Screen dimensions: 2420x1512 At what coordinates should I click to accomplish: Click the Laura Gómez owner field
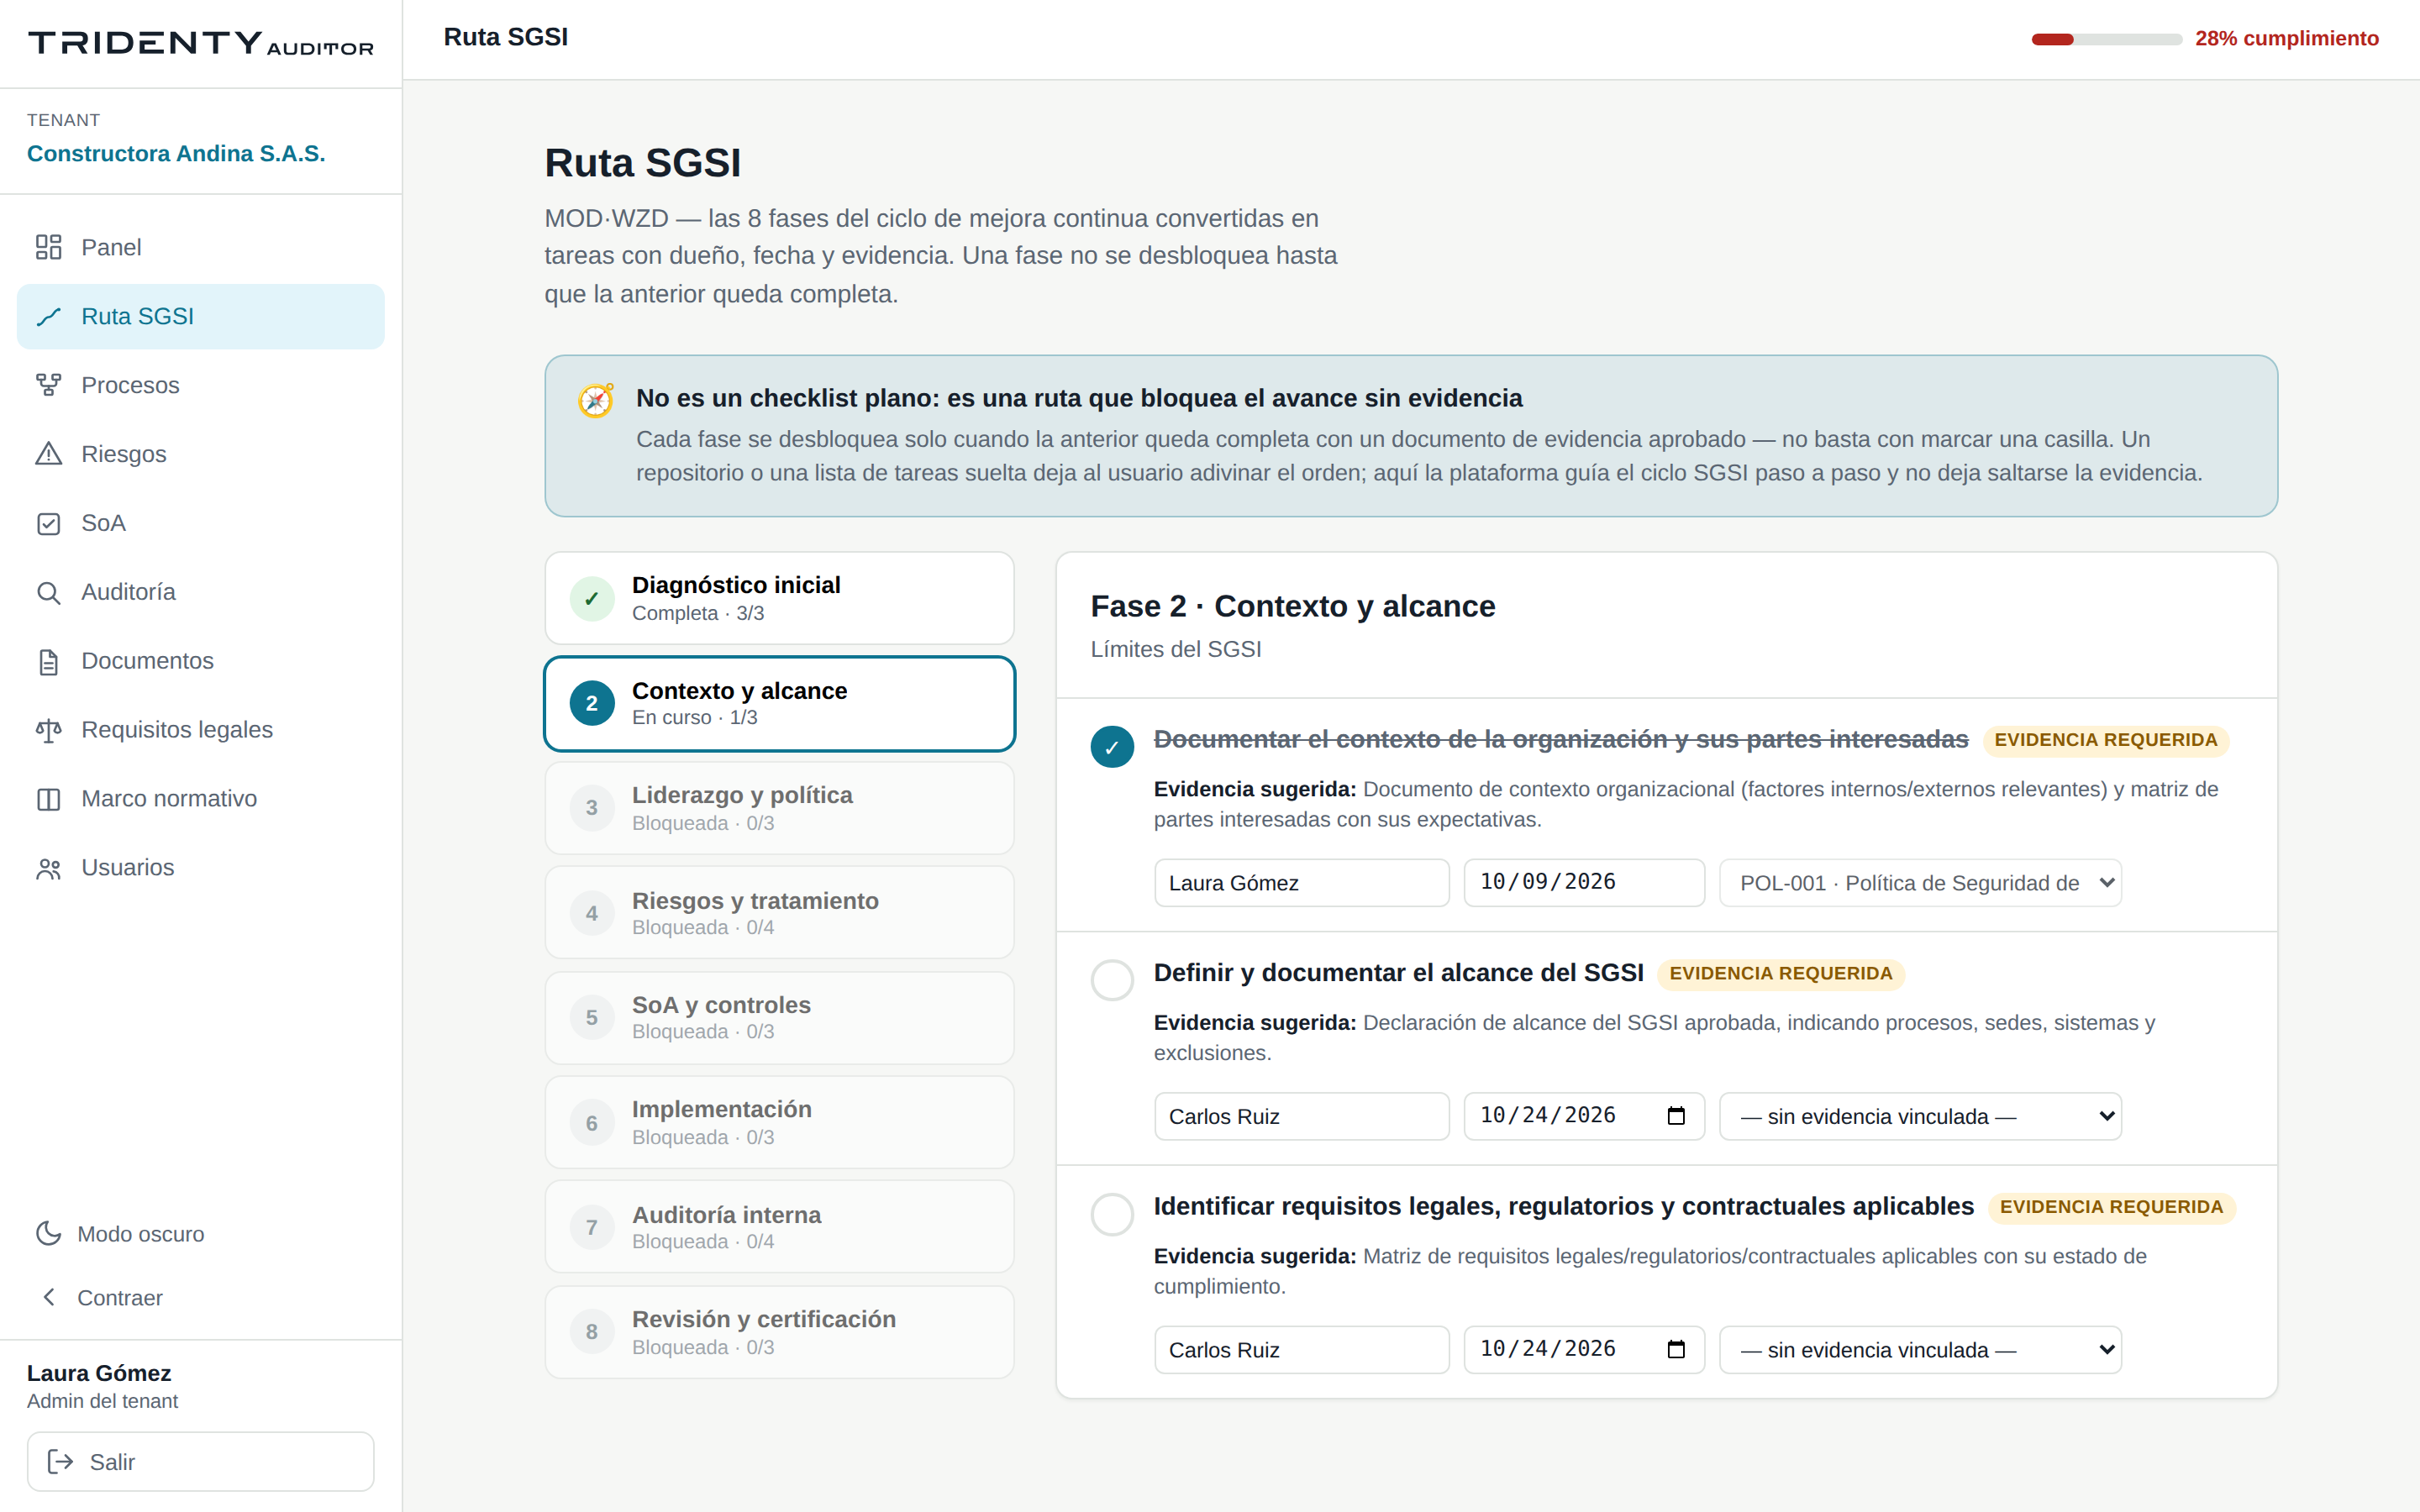coord(1301,883)
